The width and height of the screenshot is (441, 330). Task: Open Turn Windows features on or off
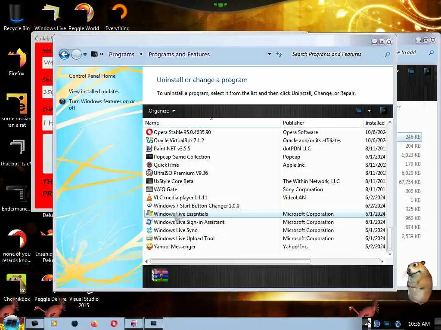(x=102, y=104)
